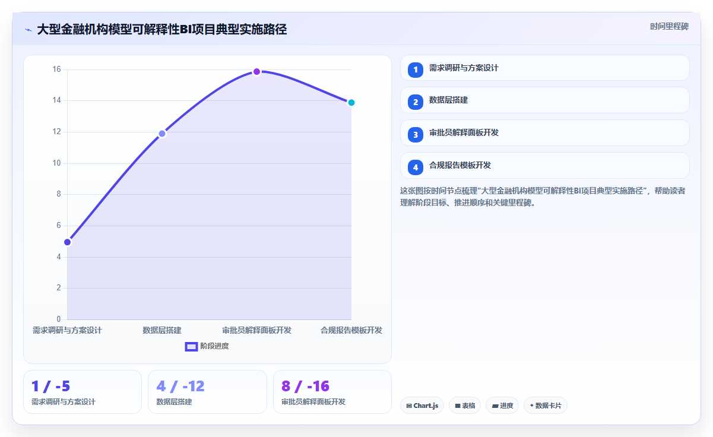
Task: Click the 数据卡片 tag
Action: pos(546,406)
